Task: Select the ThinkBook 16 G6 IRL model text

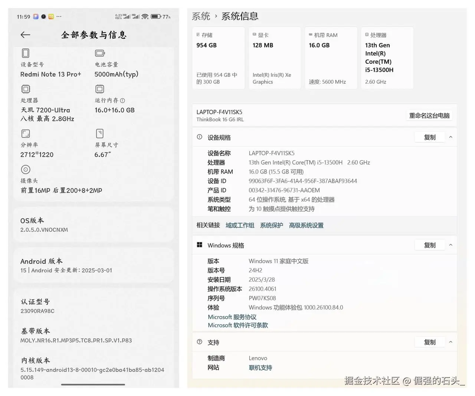Action: coord(220,119)
